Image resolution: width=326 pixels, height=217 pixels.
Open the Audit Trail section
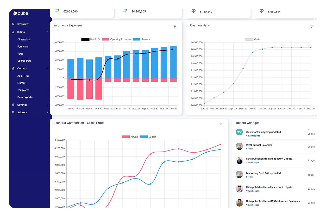[x=24, y=76]
